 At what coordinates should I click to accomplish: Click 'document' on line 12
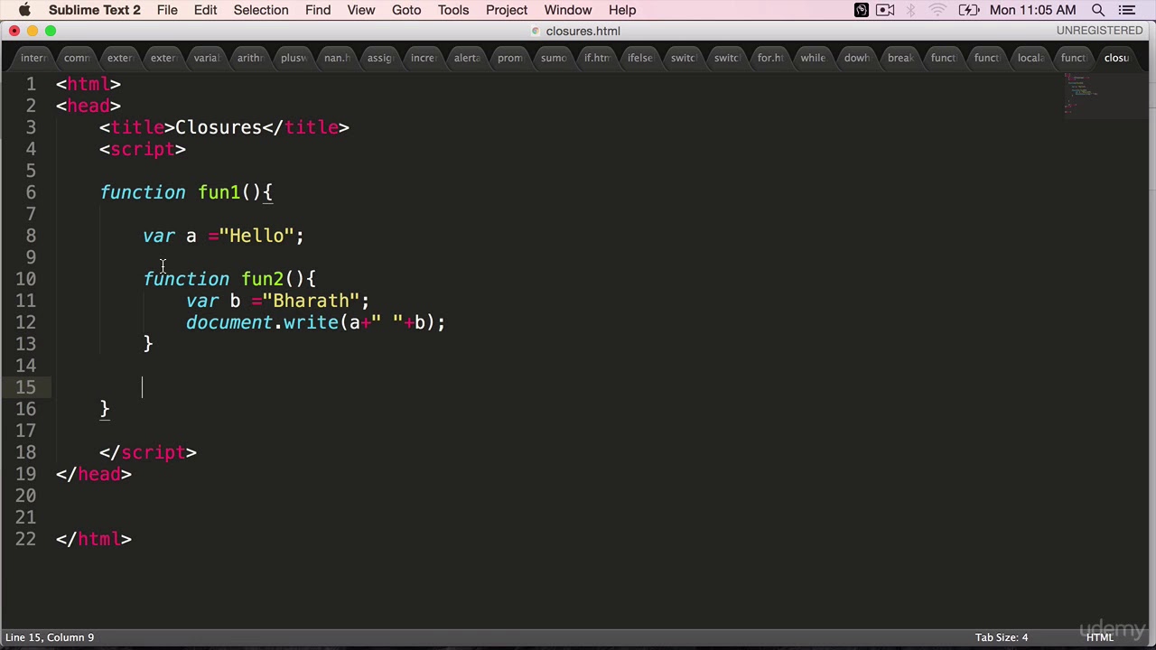(229, 322)
